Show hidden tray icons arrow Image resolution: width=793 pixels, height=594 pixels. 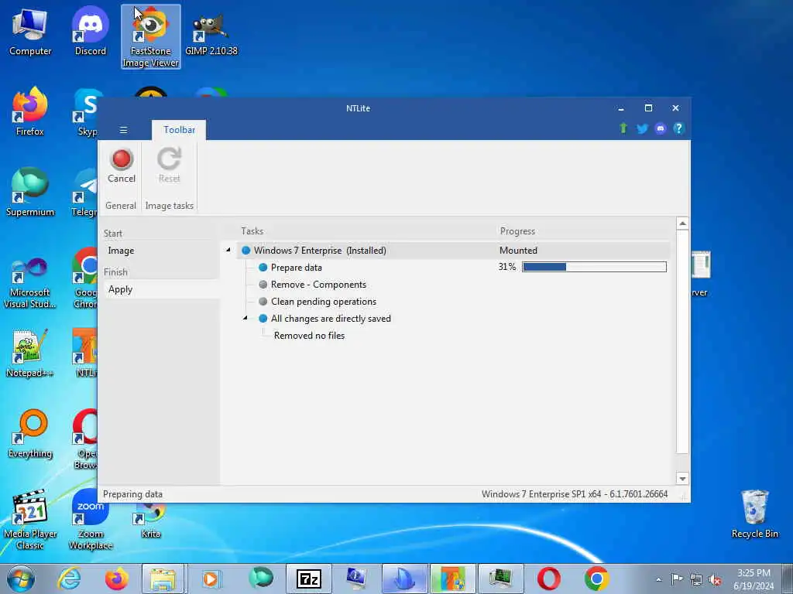pyautogui.click(x=658, y=579)
